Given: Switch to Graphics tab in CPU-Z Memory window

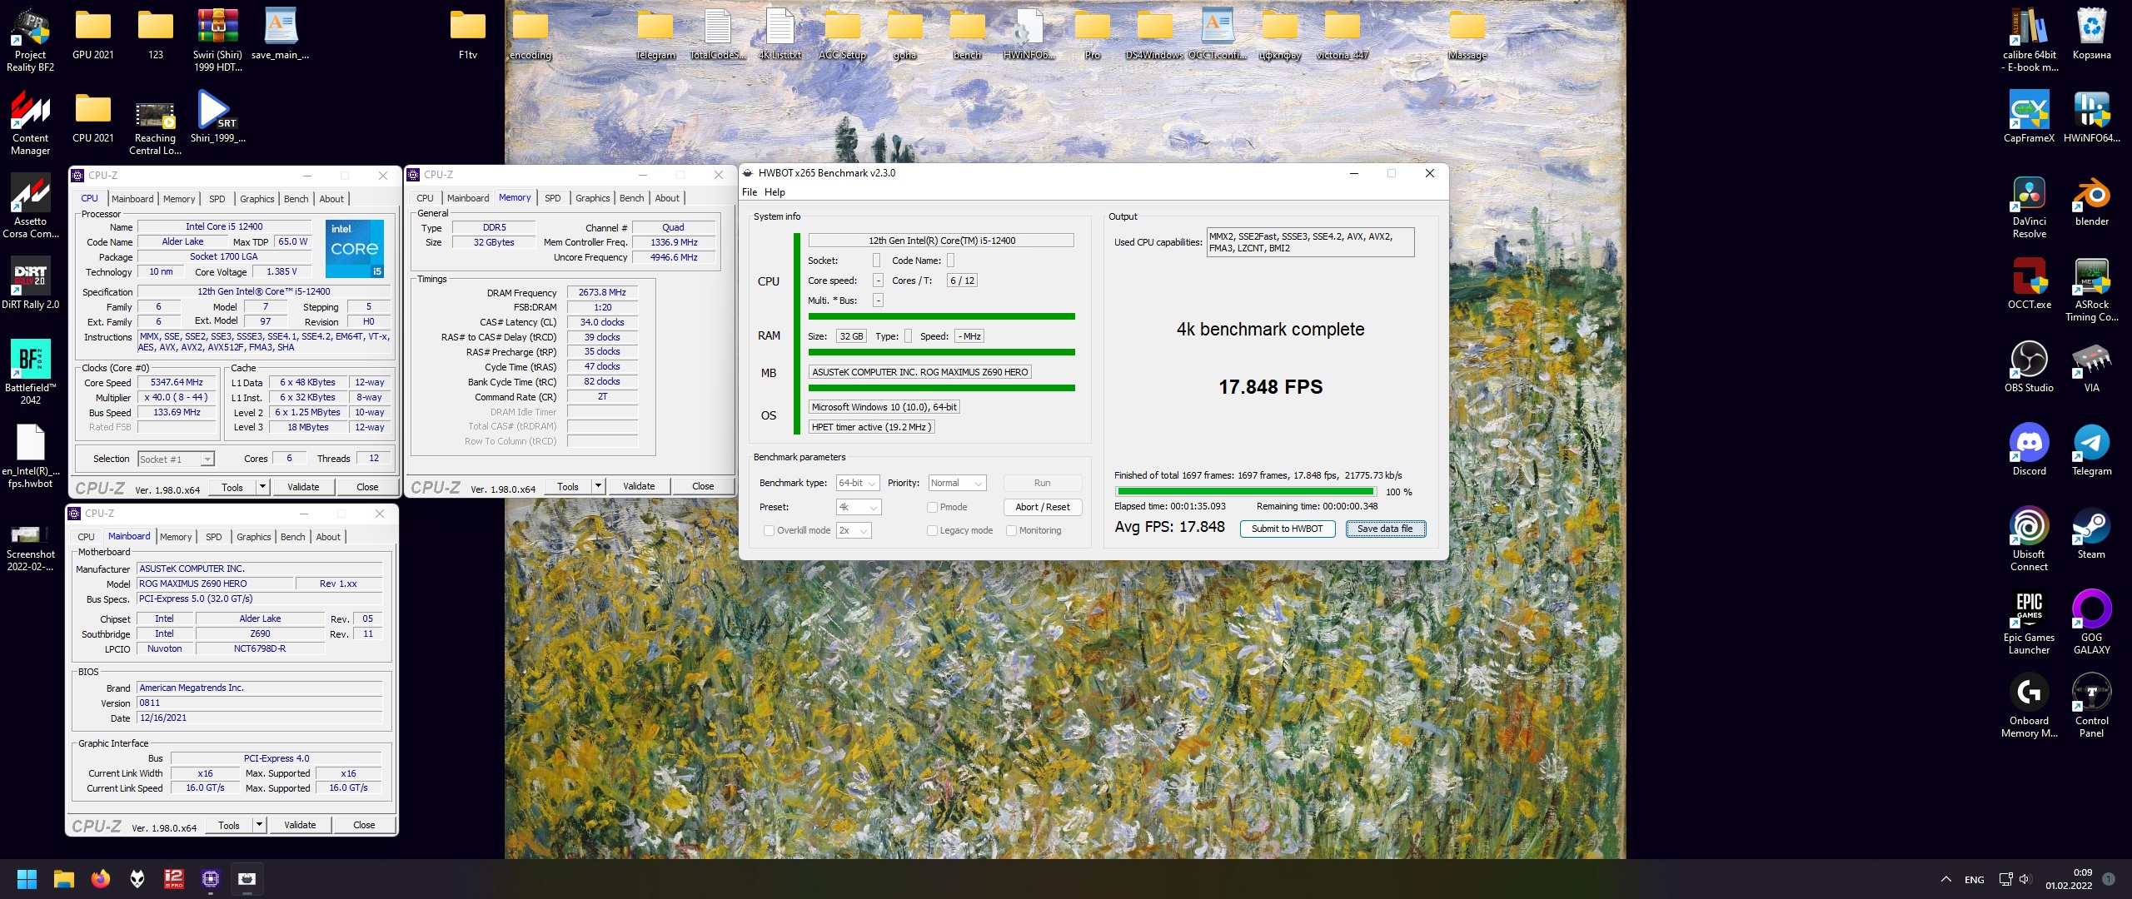Looking at the screenshot, I should (x=593, y=198).
